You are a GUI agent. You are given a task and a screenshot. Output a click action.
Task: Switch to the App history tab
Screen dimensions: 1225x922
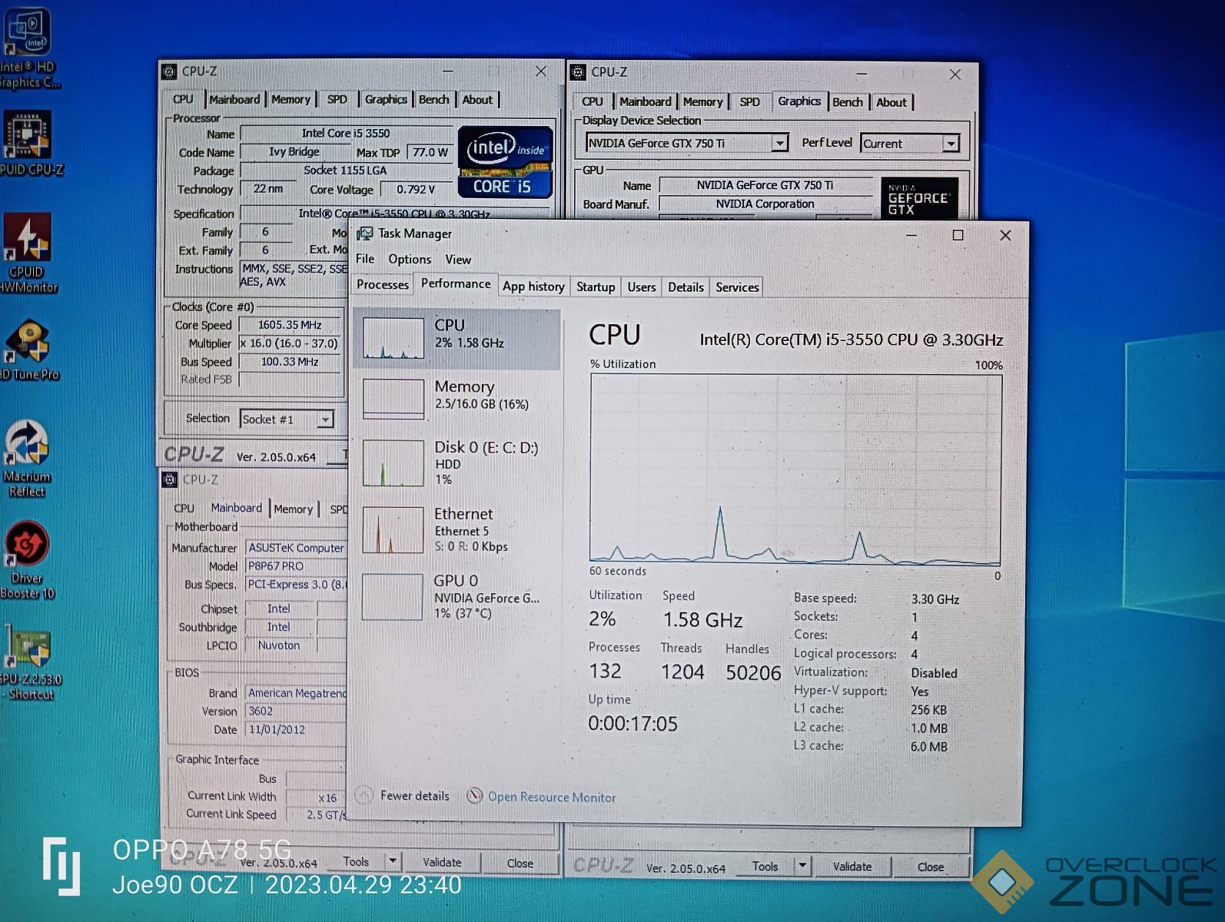coord(533,287)
